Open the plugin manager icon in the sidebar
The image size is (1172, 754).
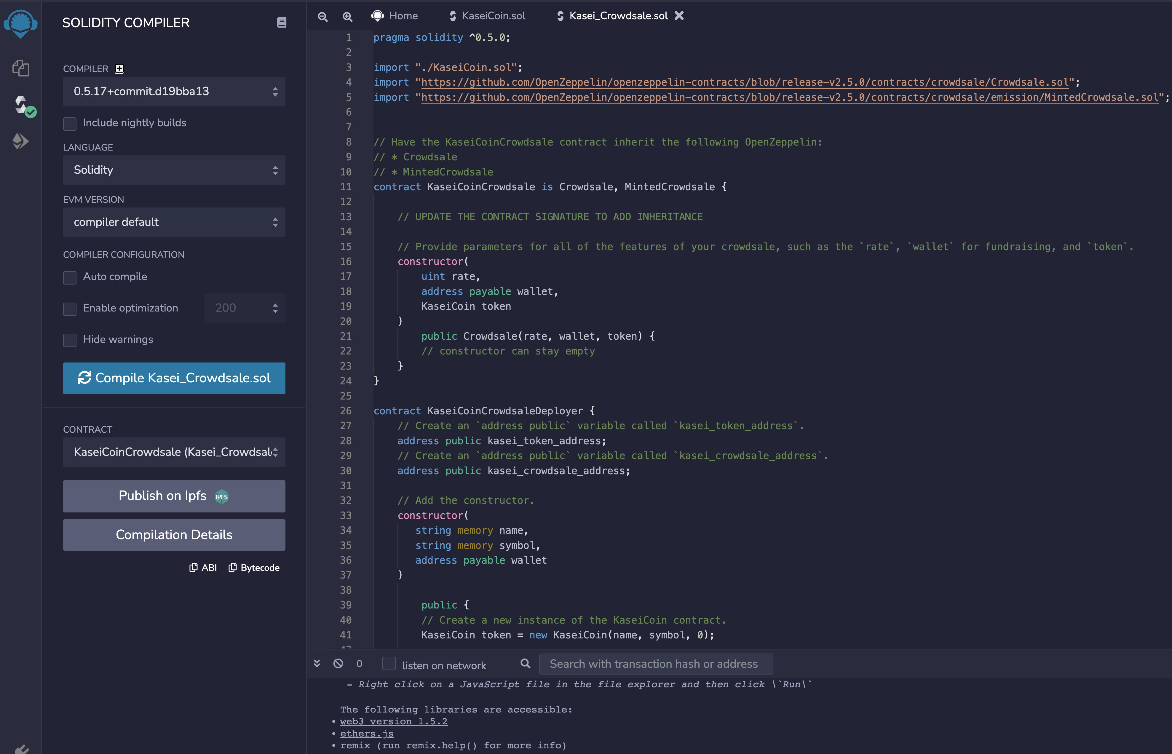point(22,749)
